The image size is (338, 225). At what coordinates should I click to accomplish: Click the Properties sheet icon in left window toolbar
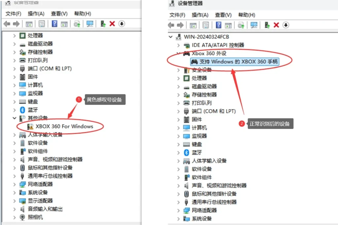pos(42,24)
